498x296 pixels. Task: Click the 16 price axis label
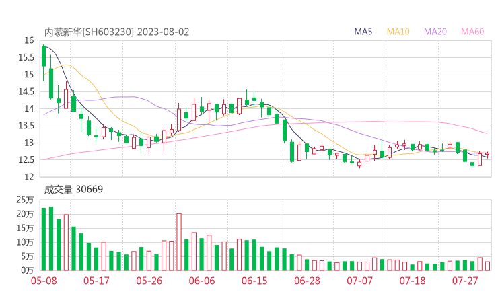coord(29,40)
